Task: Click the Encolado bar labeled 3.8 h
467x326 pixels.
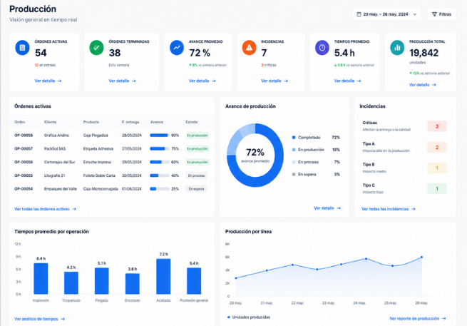Action: click(133, 284)
